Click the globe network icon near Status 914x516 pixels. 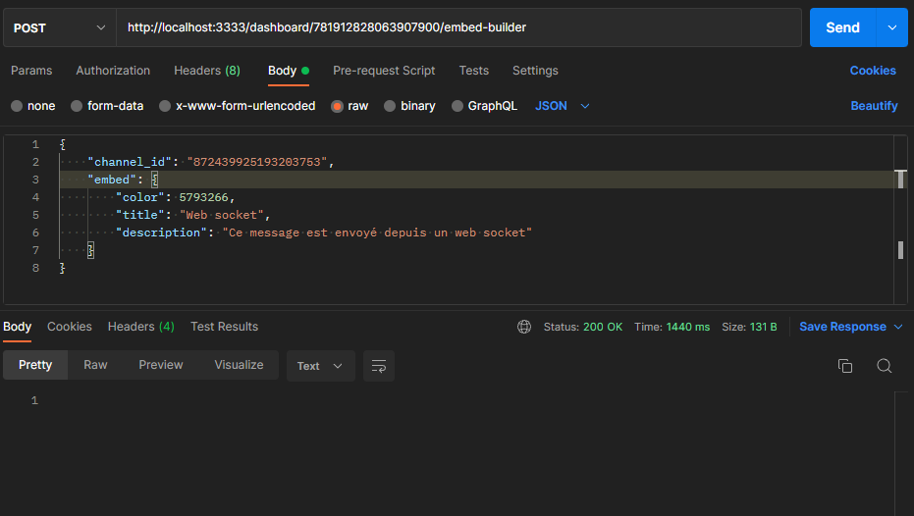point(524,327)
